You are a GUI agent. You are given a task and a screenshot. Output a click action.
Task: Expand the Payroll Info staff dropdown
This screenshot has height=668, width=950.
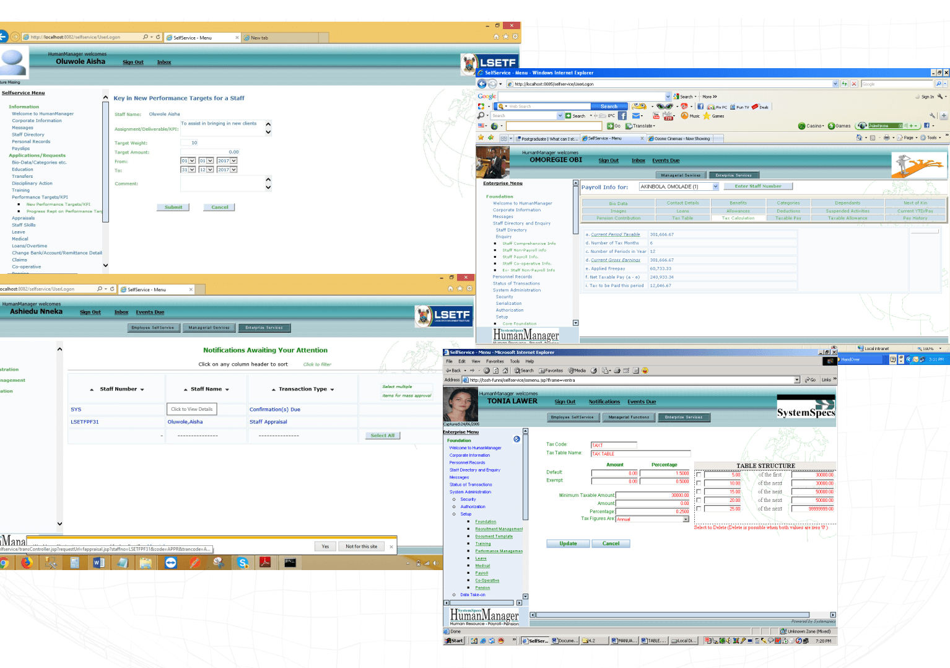715,187
